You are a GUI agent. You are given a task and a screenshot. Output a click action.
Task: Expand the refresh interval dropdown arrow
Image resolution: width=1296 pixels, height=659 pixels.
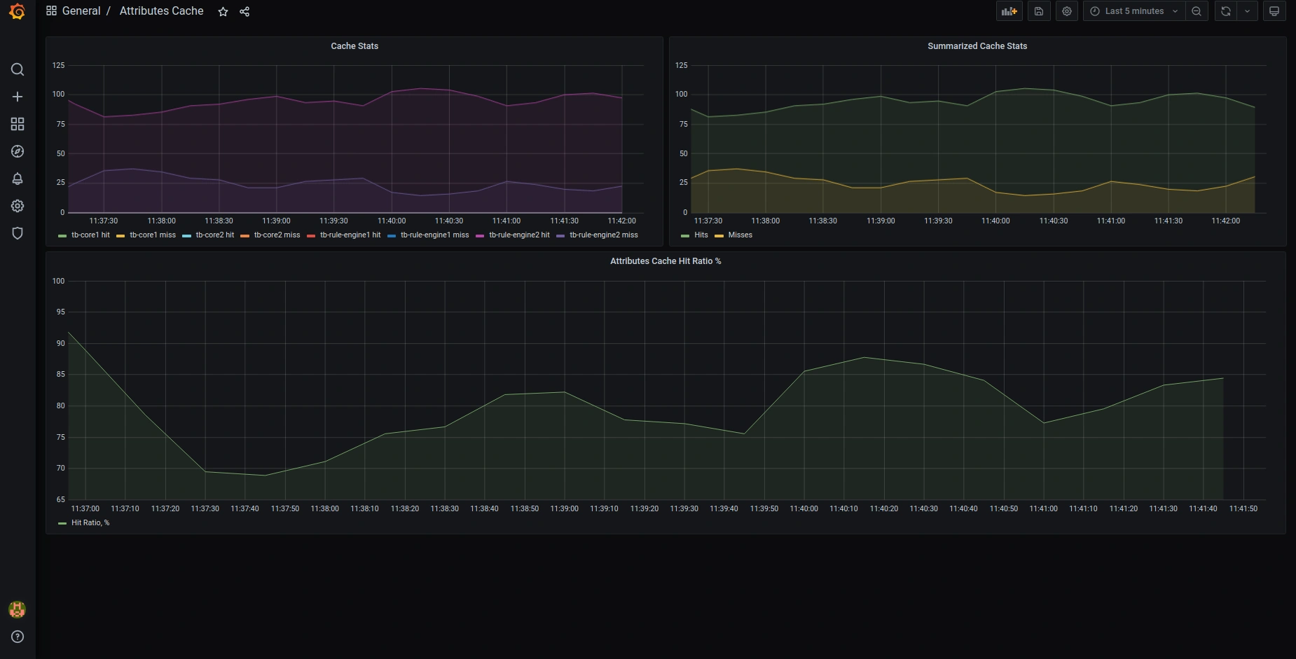(x=1247, y=11)
